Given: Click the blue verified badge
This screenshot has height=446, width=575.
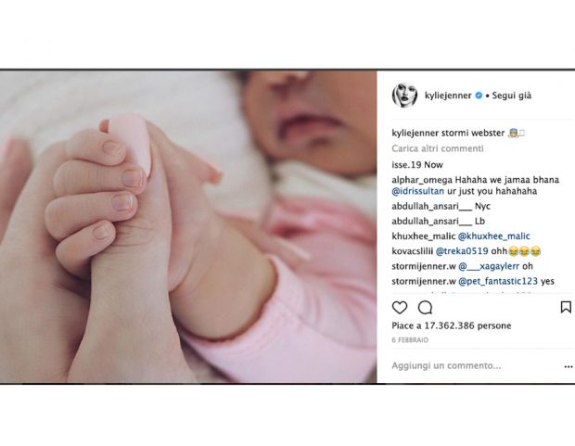Looking at the screenshot, I should tap(479, 96).
